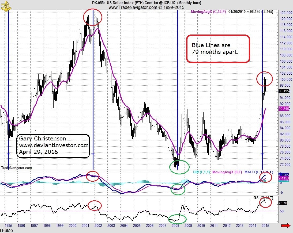The height and width of the screenshot is (233, 293).
Task: Click the green circle in the MACD panel
Action: click(178, 189)
